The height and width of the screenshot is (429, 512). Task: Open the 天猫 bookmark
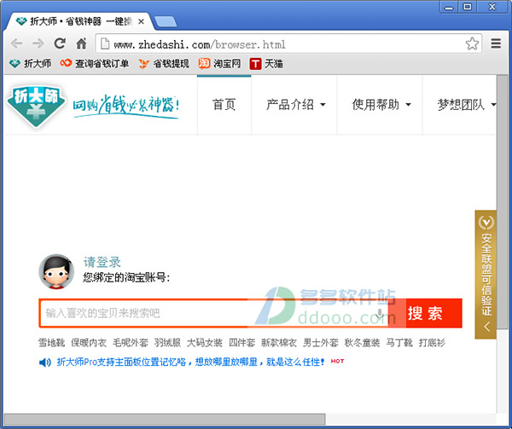tap(266, 63)
